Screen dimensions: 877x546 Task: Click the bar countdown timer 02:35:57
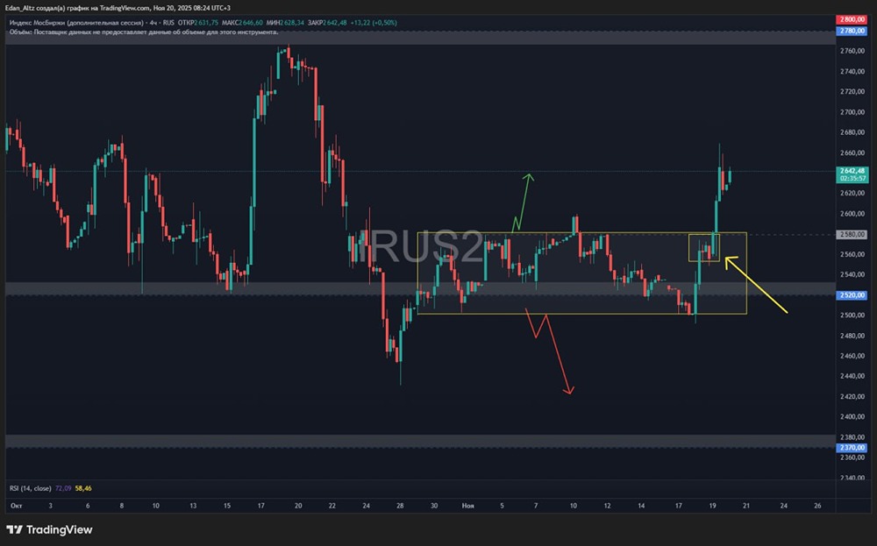click(852, 179)
